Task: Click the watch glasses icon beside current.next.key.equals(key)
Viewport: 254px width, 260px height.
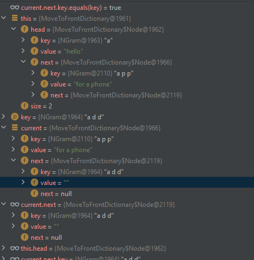Action: 15,8
